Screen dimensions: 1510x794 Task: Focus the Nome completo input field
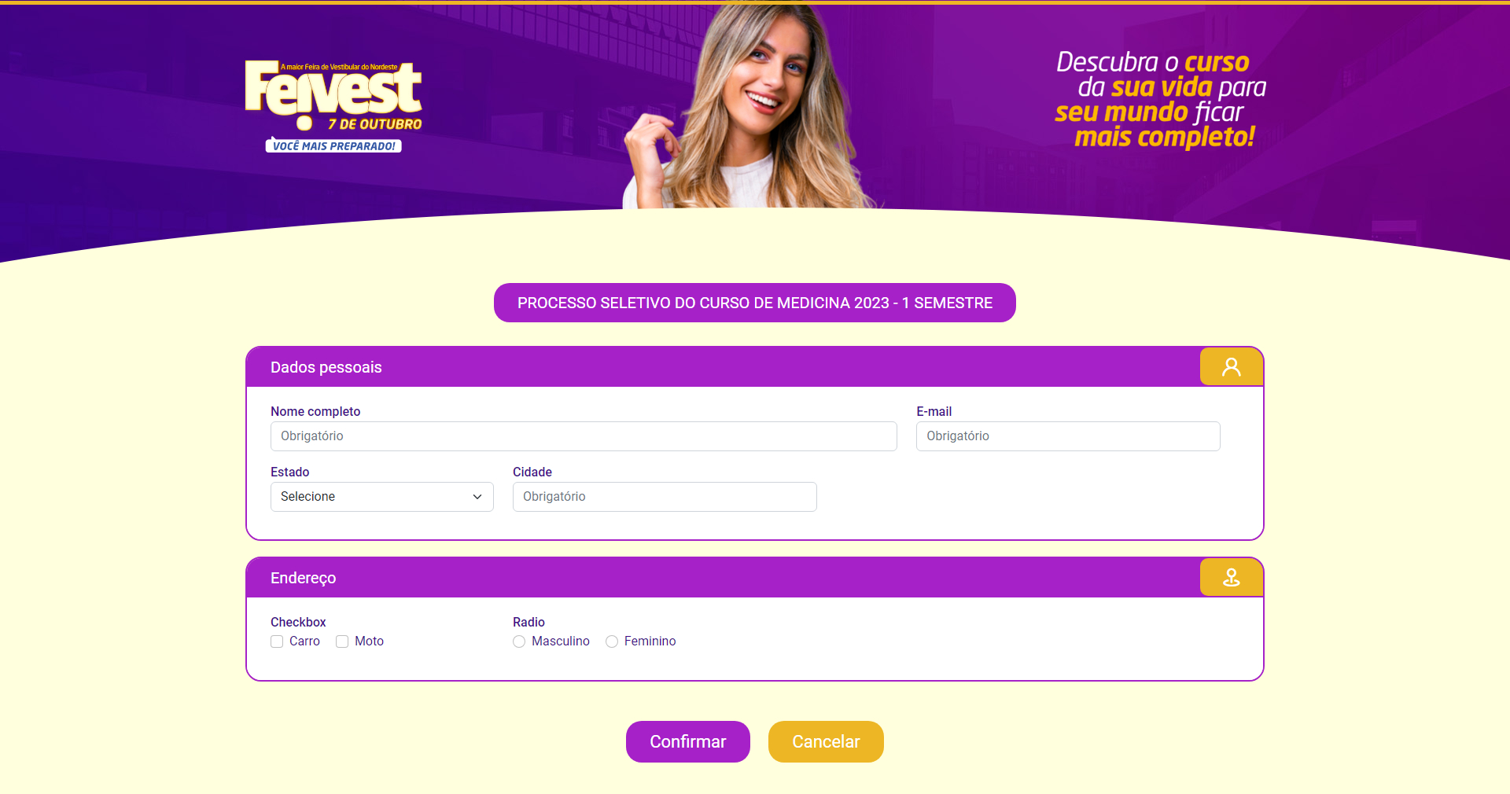point(584,436)
